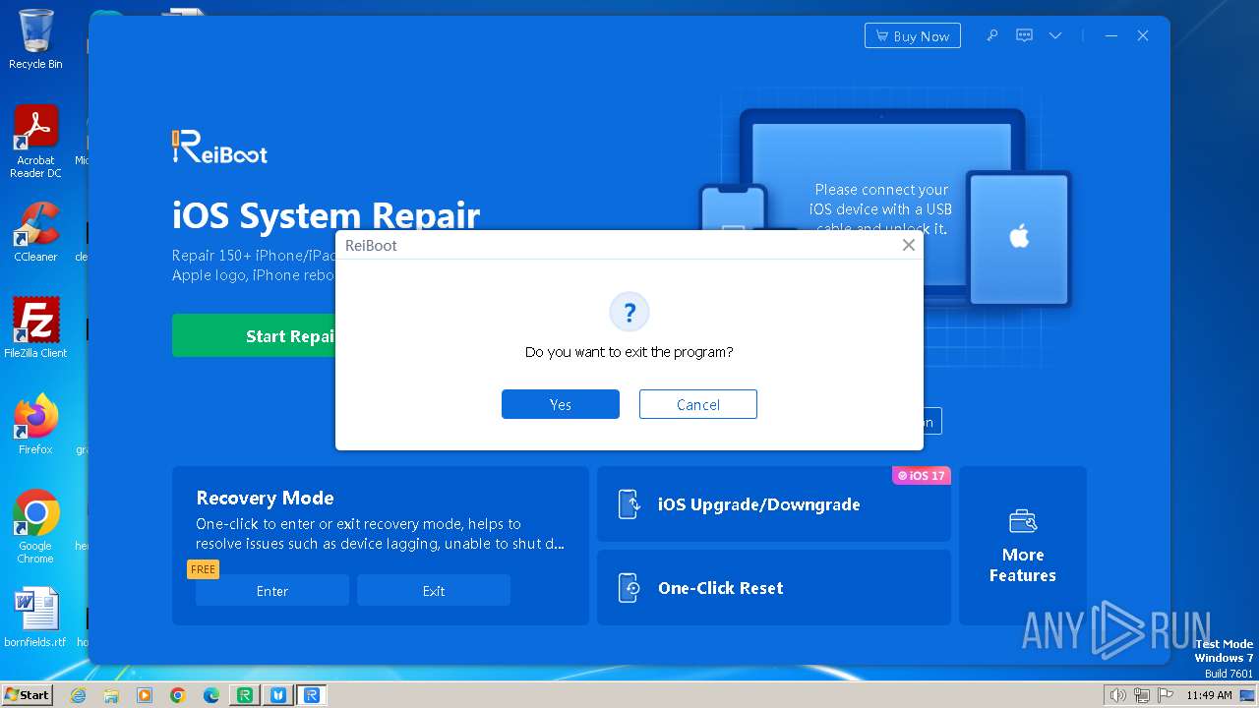Enter recovery mode button
The height and width of the screenshot is (708, 1259).
tap(272, 590)
